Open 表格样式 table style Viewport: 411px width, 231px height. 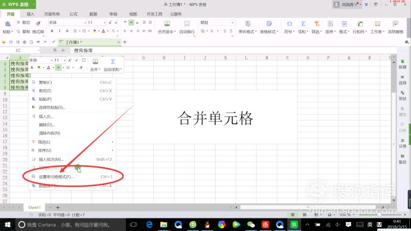tap(269, 27)
